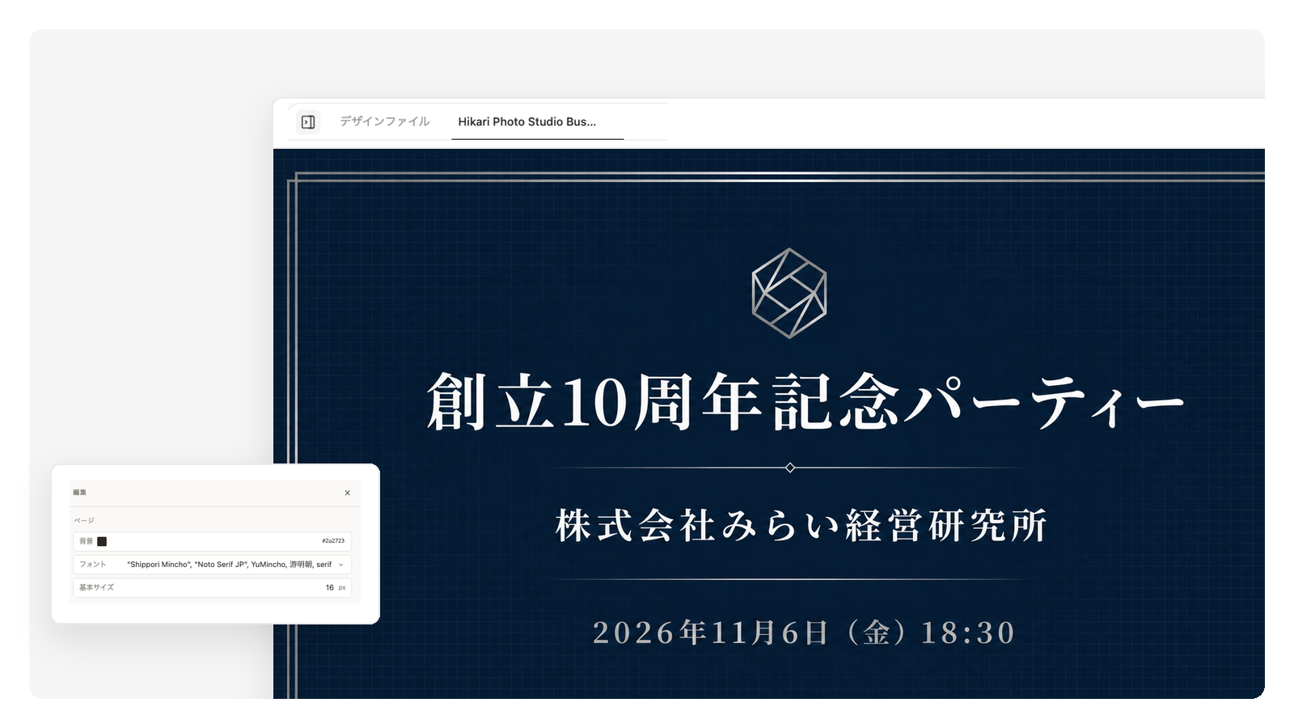Click the ページ section label
The width and height of the screenshot is (1294, 728).
click(84, 520)
